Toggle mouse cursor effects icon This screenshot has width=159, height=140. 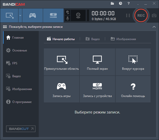click(x=67, y=13)
